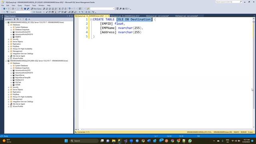This screenshot has width=256, height=144.
Task: Expand ReportServer database node
Action: tap(11, 75)
